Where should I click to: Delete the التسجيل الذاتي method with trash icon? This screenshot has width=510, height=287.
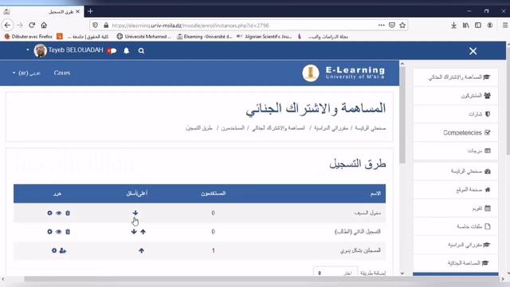68,232
